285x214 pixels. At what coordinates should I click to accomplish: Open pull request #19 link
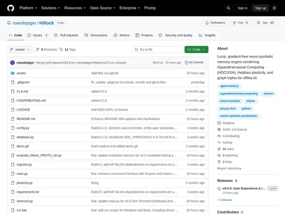coord(65,62)
